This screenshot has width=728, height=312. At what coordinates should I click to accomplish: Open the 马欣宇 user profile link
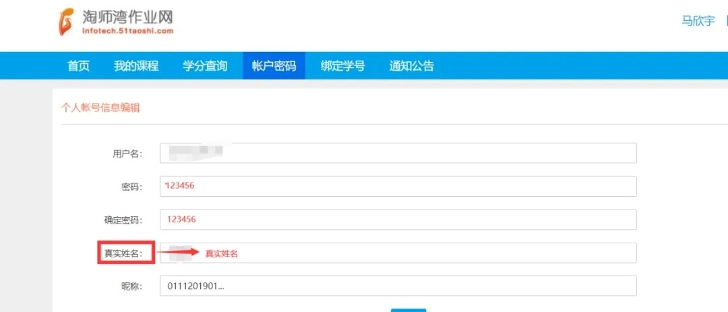tap(698, 21)
